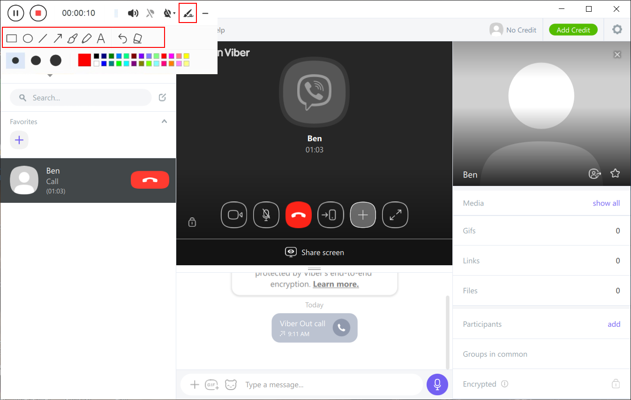This screenshot has height=400, width=631.
Task: Select the straight line drawing tool
Action: pos(43,38)
